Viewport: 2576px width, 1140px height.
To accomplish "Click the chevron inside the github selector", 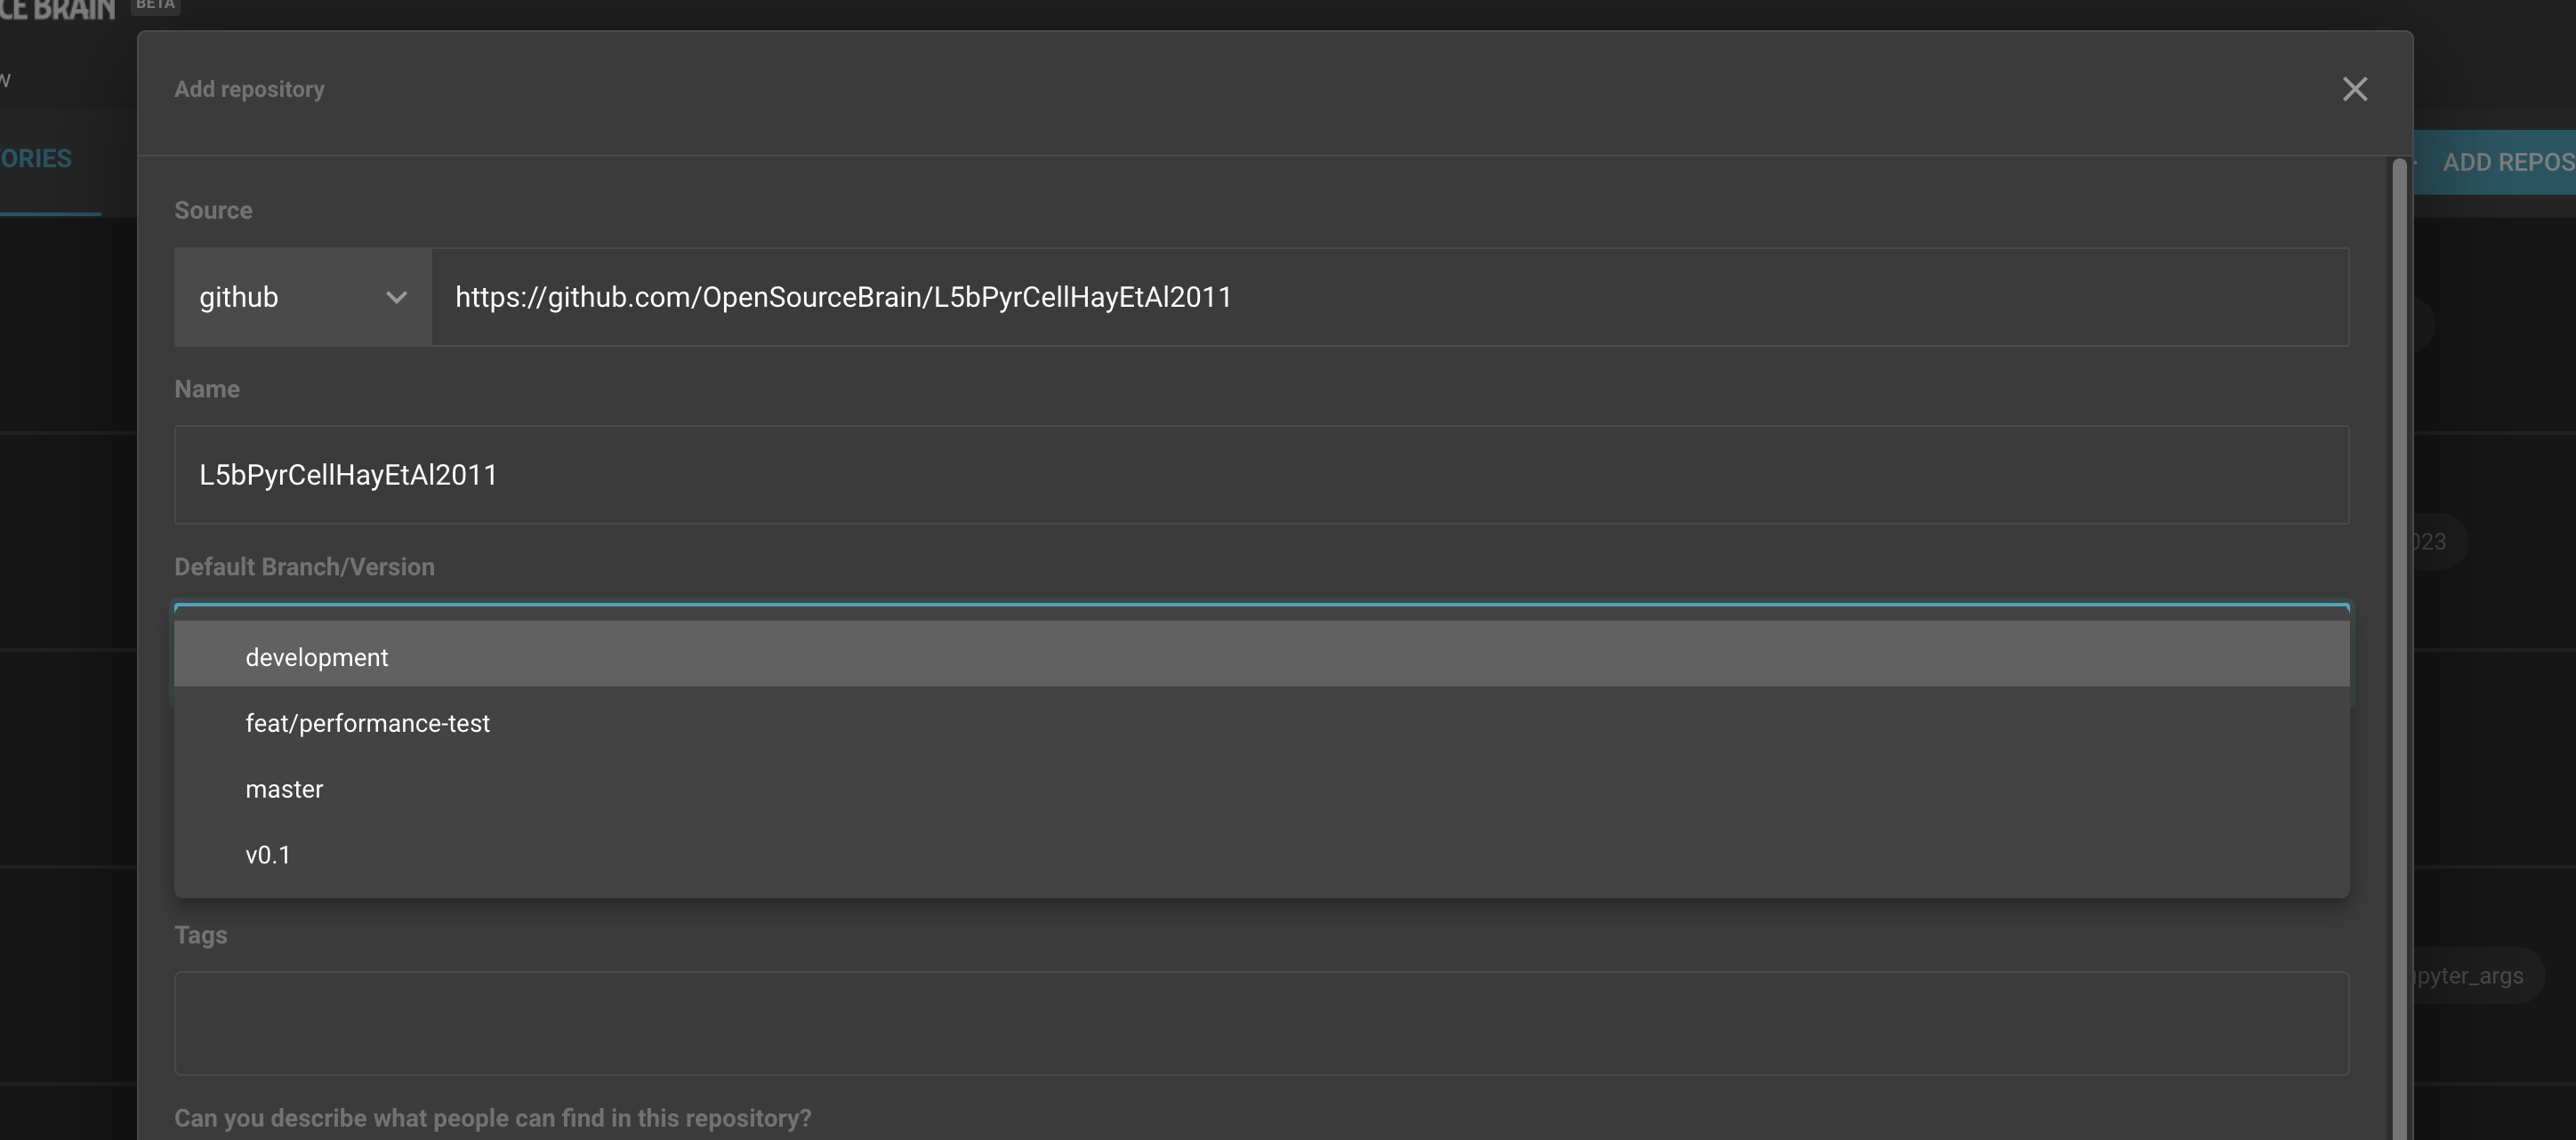I will (396, 297).
